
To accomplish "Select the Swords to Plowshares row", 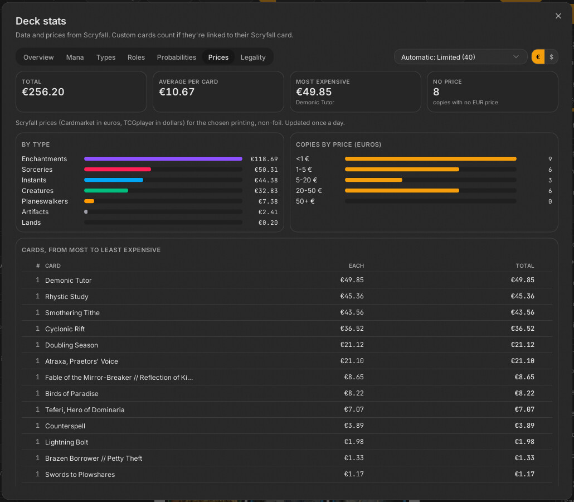I will tap(286, 474).
